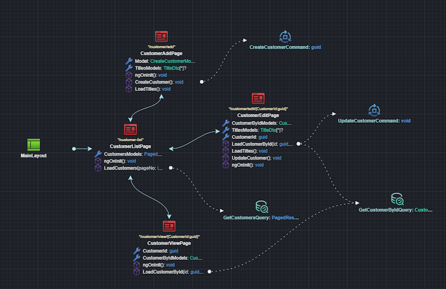This screenshot has height=289, width=446.
Task: Select Model: CreateCustomerMo... property text
Action: 165,61
